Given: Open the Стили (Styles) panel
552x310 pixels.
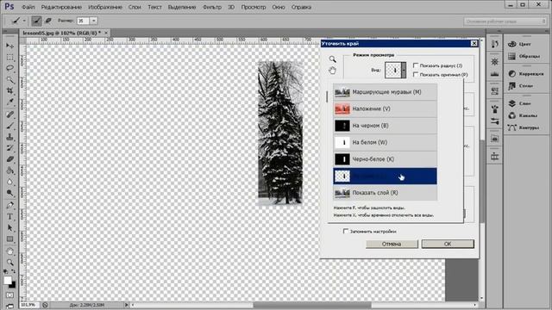Looking at the screenshot, I should click(x=520, y=86).
